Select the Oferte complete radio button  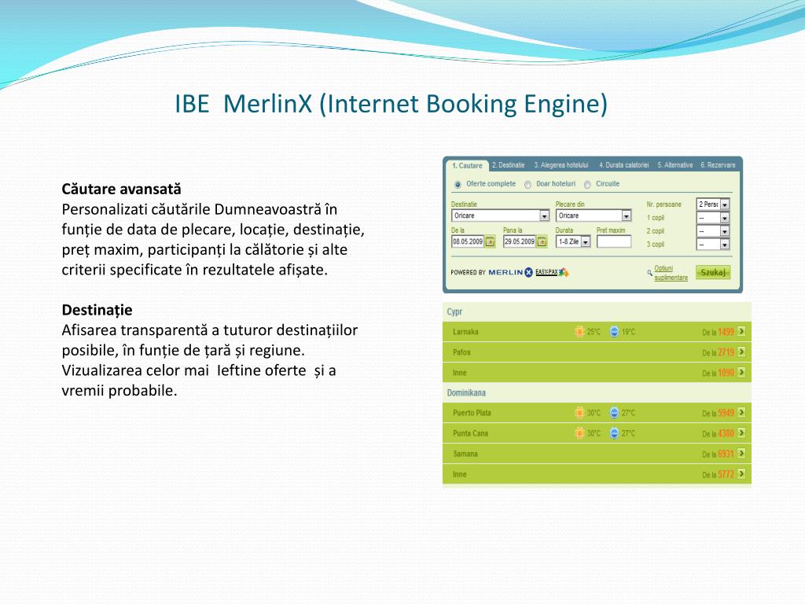458,184
